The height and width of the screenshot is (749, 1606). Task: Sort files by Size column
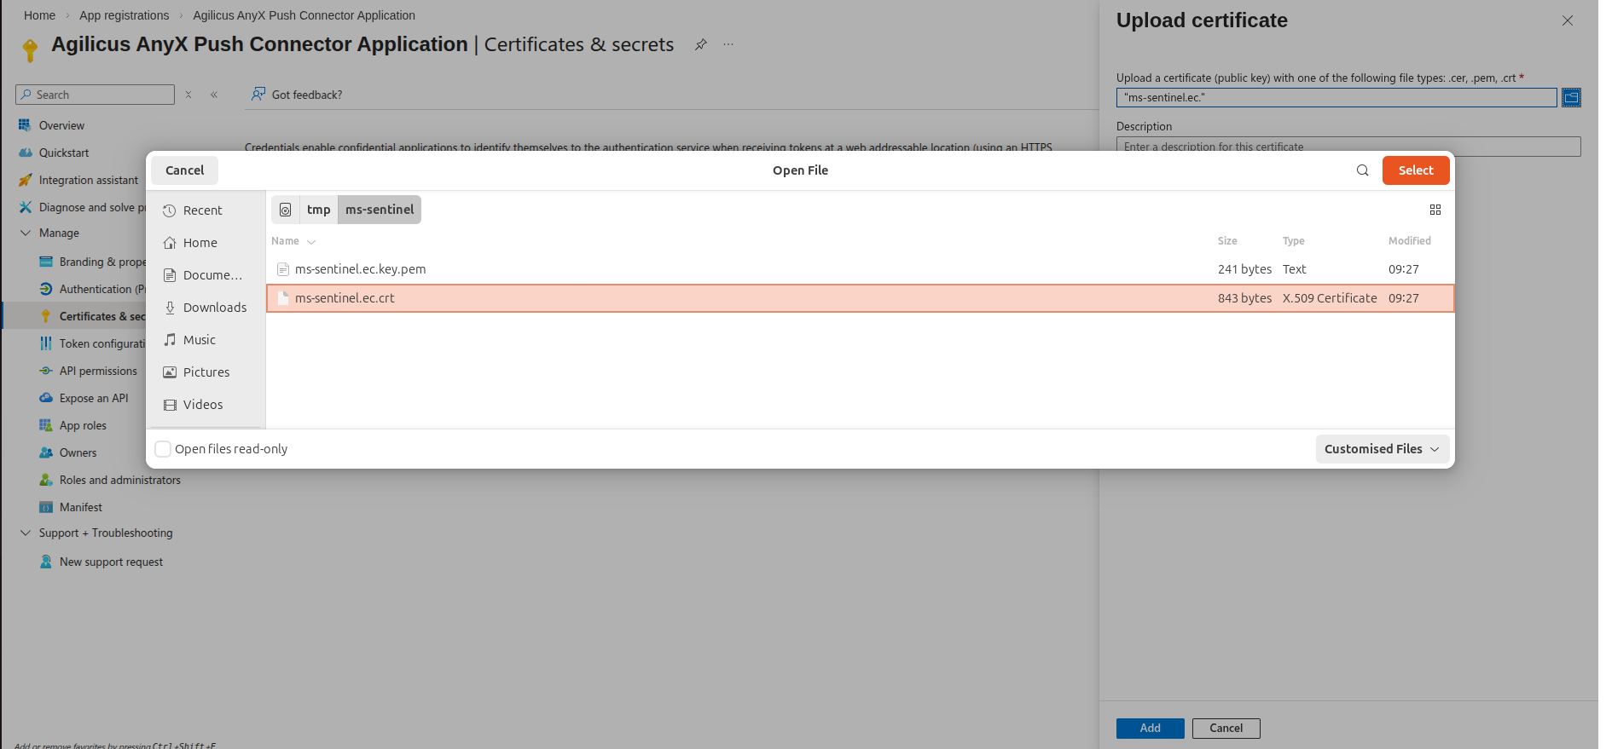(x=1227, y=241)
